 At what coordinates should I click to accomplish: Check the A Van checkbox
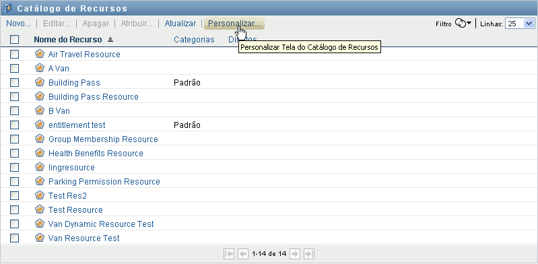14,68
